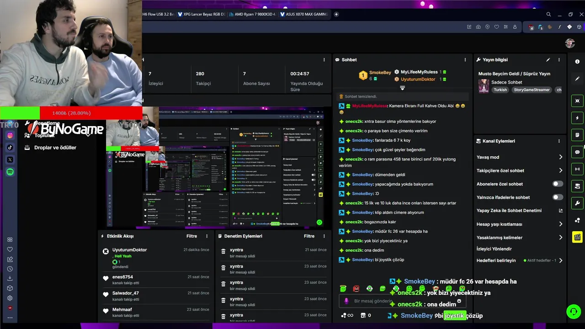Switch to the AMD Ryzen 7 9800X3D browser tab
585x329 pixels.
point(252,14)
